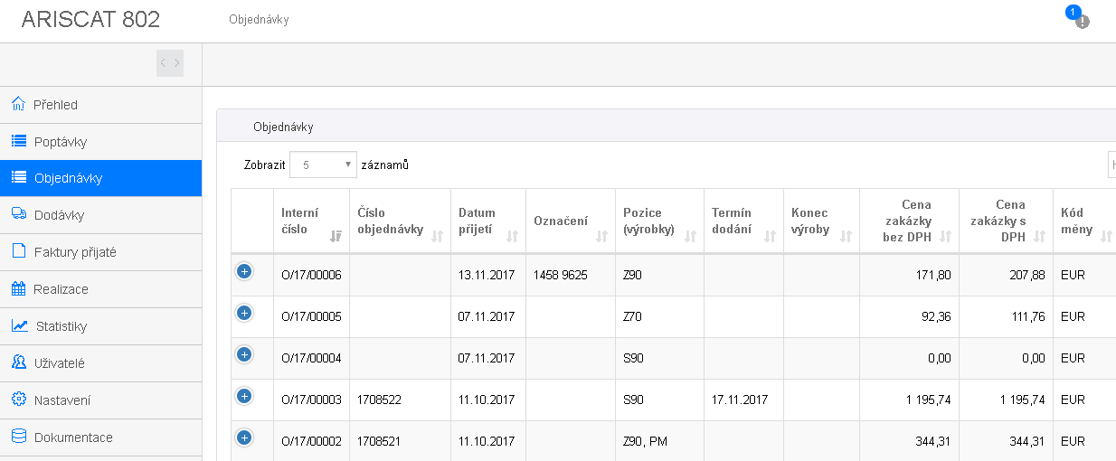Click the Nastavení gear icon
Screen dimensions: 1116x461
click(18, 400)
